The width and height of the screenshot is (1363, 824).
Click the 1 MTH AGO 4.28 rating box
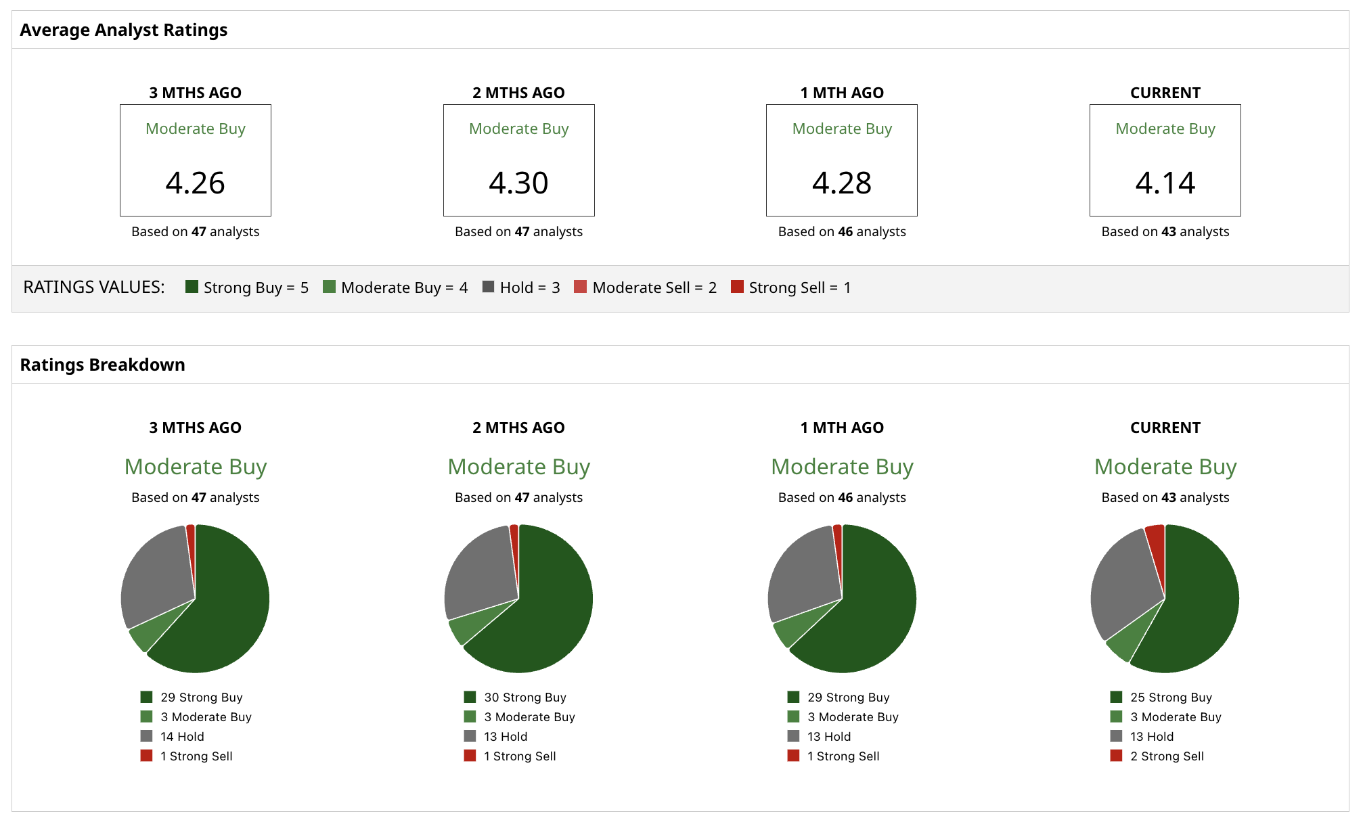click(x=841, y=160)
